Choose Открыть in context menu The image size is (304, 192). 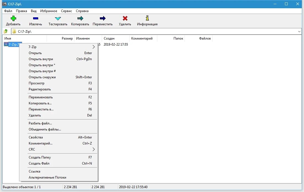[58, 53]
